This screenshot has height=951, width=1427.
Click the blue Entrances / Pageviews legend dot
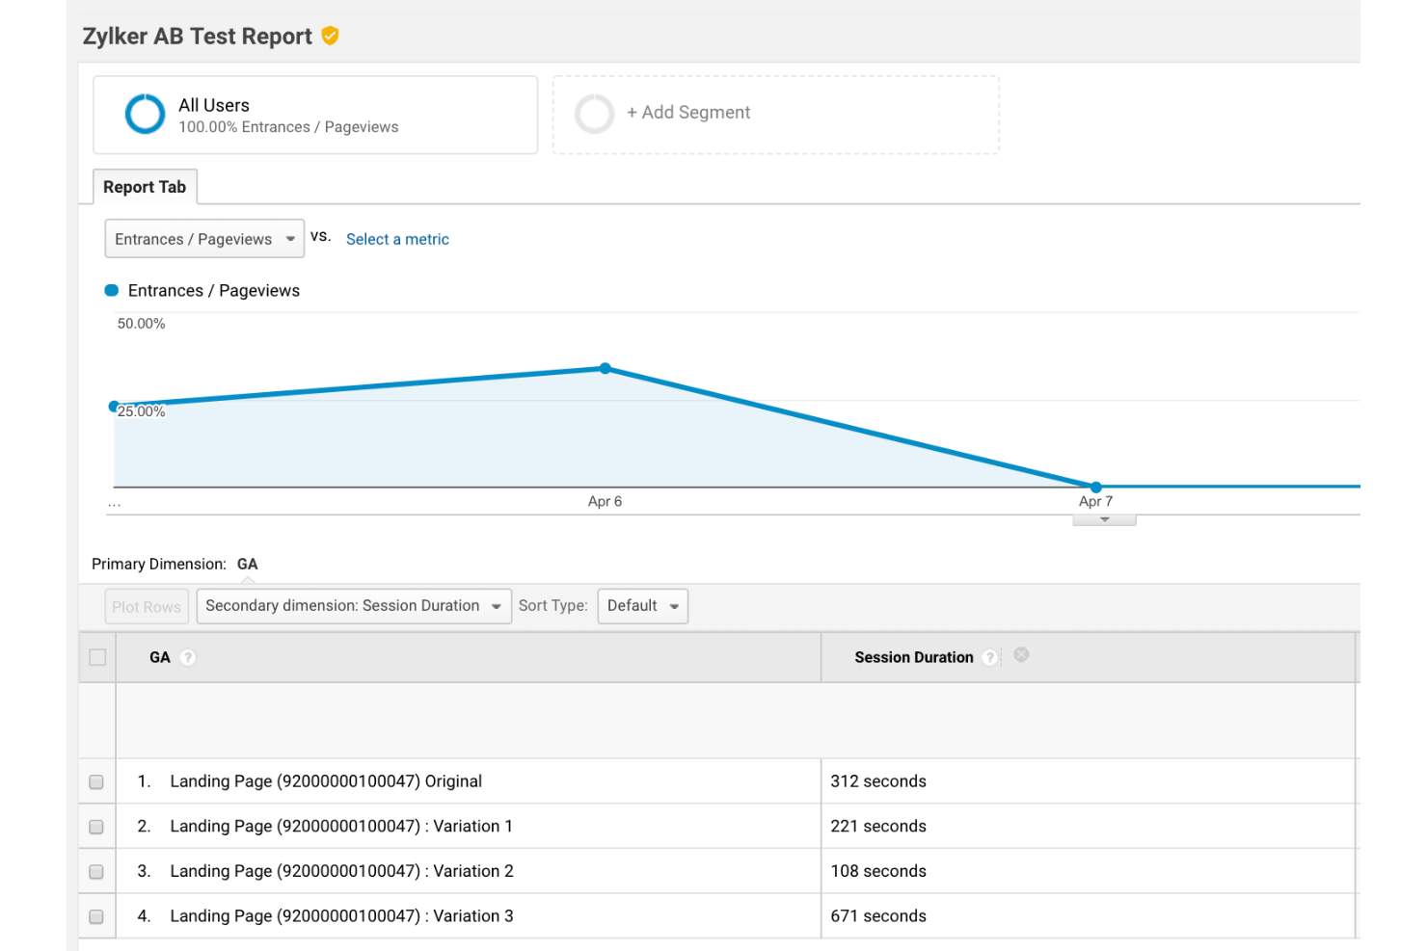[112, 290]
